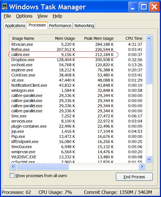The width and height of the screenshot is (161, 197).
Task: Enable Show processes from all users
Action: (12, 175)
